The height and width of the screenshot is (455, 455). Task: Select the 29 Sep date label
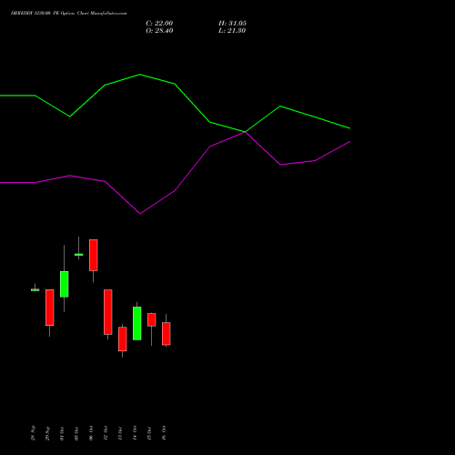click(x=47, y=433)
